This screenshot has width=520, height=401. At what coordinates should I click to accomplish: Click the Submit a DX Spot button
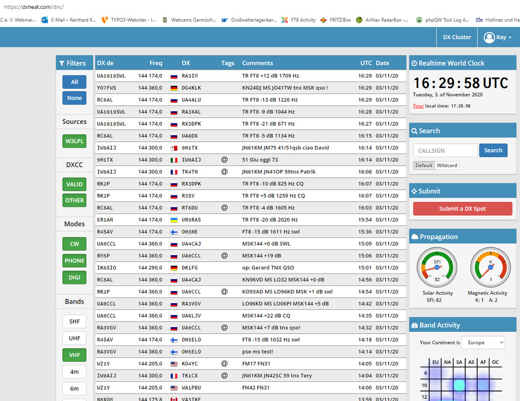pyautogui.click(x=462, y=209)
